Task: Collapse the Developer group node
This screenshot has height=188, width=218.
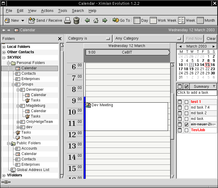Action: coord(18,90)
